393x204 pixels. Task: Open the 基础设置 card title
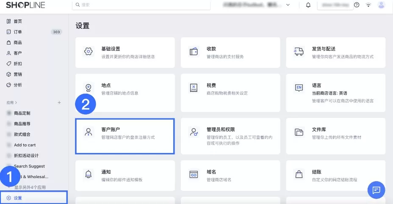[111, 49]
